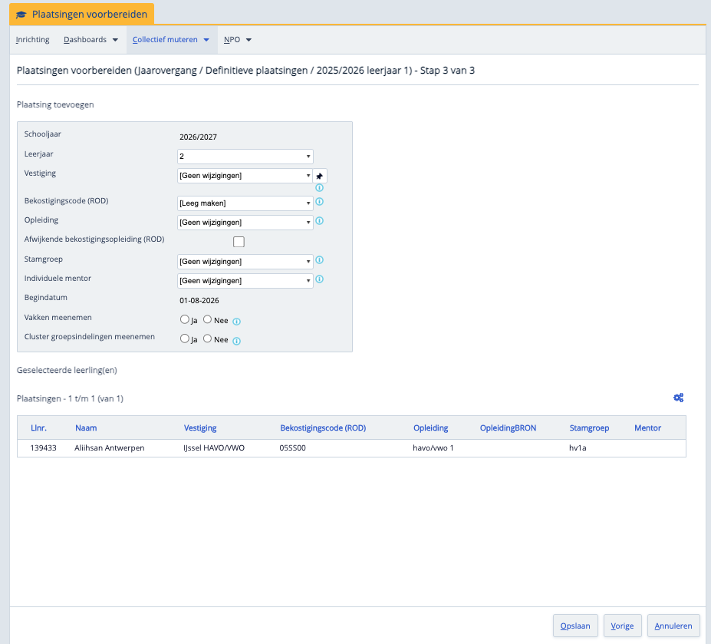Screen dimensions: 711x644
Task: Click info icon for Cluster groepsindelingen meenemen
Action: click(236, 341)
